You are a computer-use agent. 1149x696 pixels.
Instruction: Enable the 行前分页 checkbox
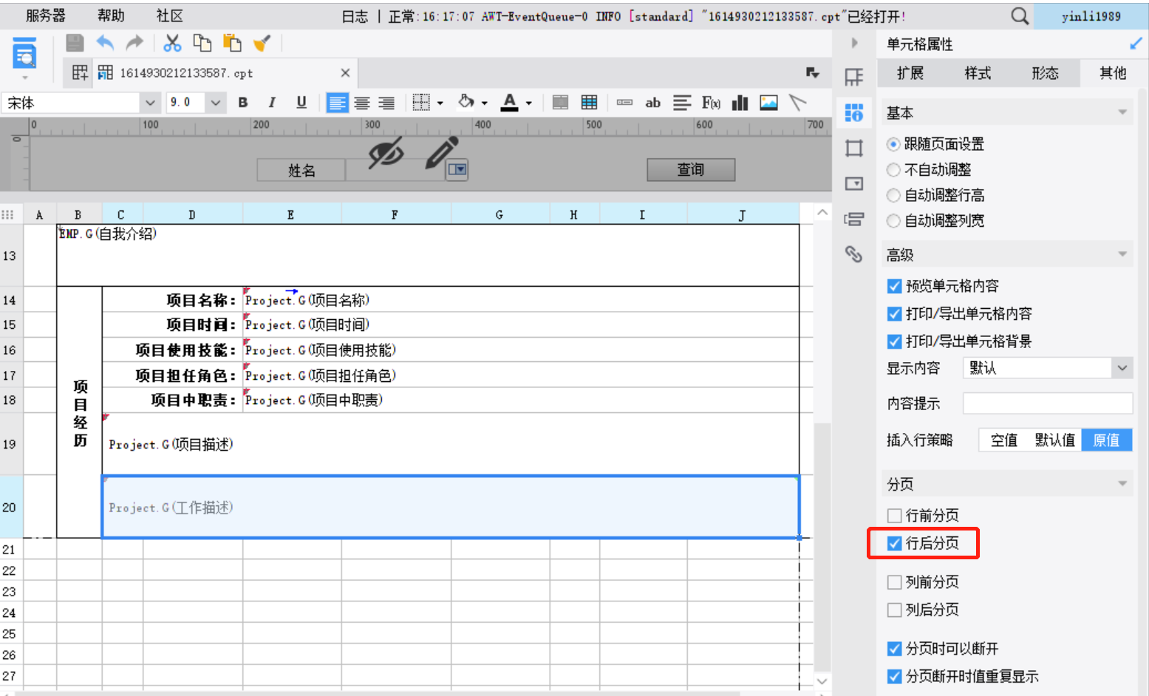click(894, 516)
